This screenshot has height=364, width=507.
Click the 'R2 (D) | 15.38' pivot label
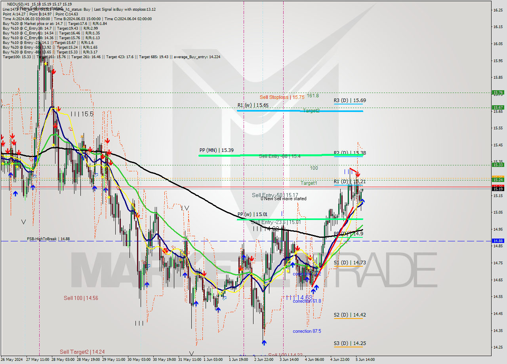[x=349, y=153]
